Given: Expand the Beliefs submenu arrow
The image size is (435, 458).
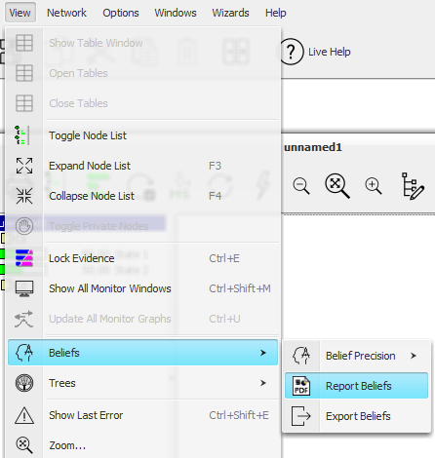Looking at the screenshot, I should [263, 353].
